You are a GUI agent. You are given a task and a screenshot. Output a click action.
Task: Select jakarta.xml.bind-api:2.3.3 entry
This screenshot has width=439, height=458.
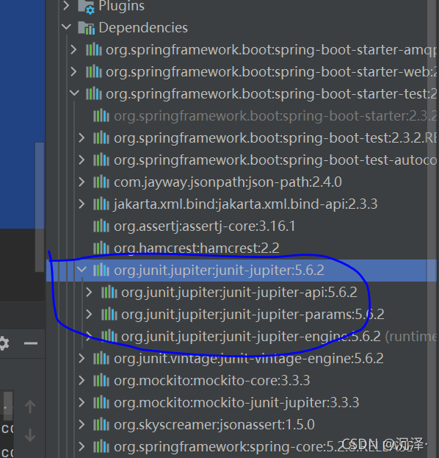click(245, 204)
